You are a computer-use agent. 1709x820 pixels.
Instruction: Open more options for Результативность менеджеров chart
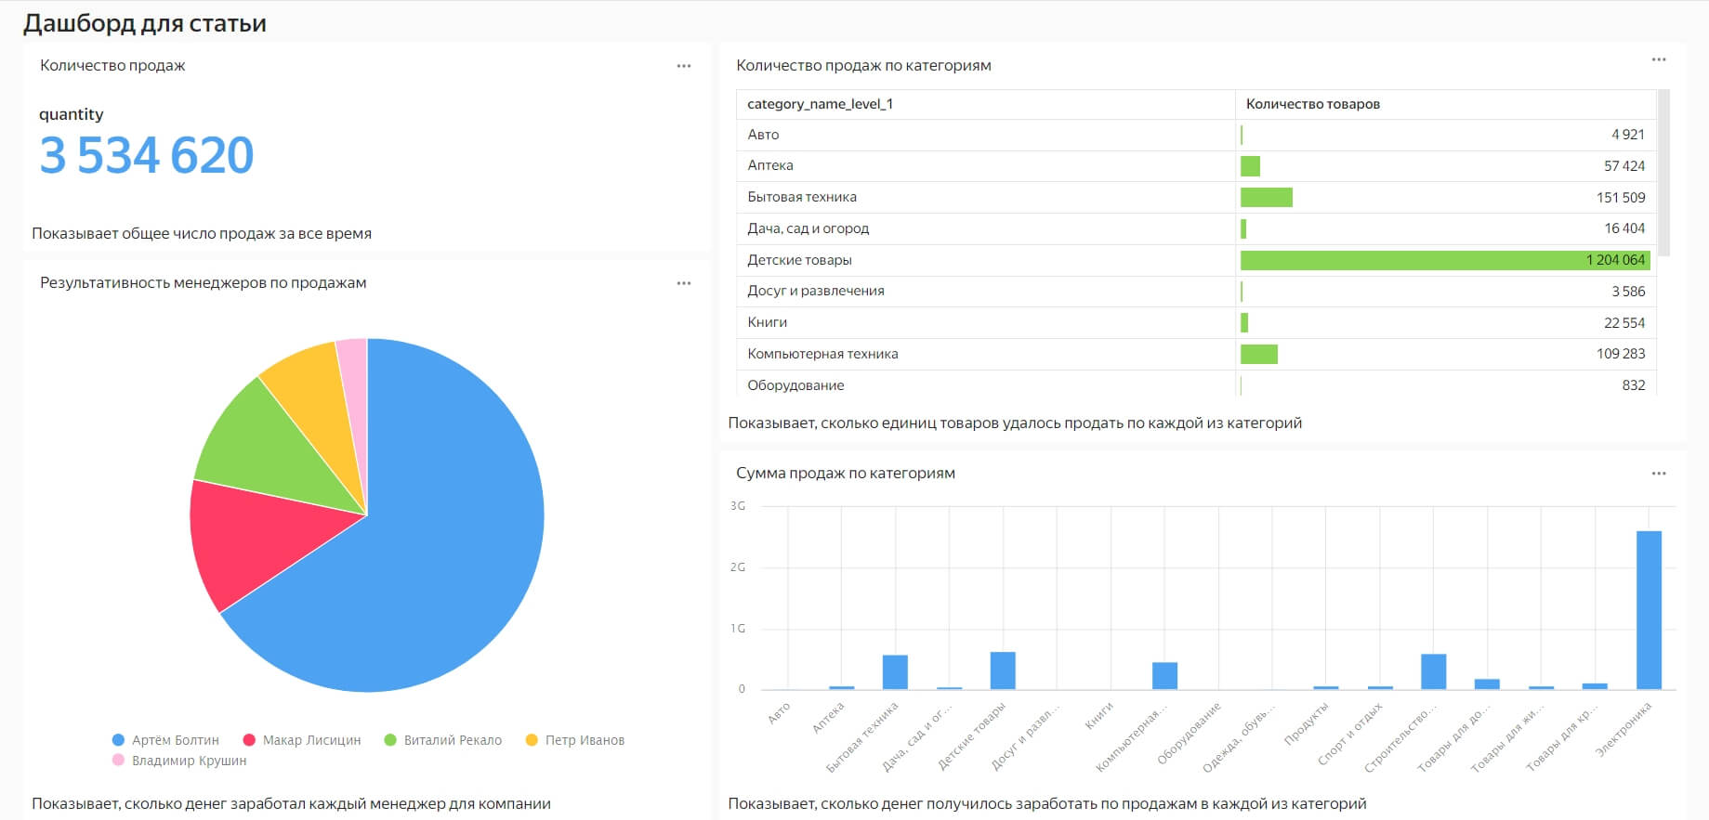tap(684, 283)
